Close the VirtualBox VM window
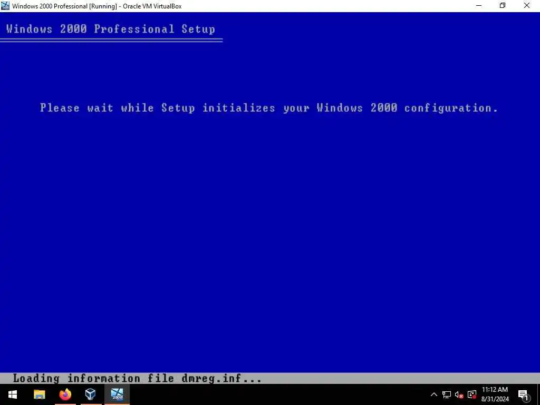 [527, 6]
